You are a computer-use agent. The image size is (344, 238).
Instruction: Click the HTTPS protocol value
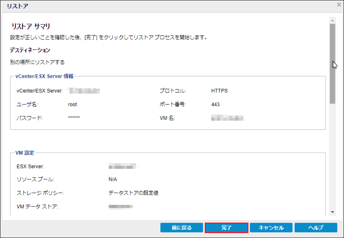coord(219,91)
